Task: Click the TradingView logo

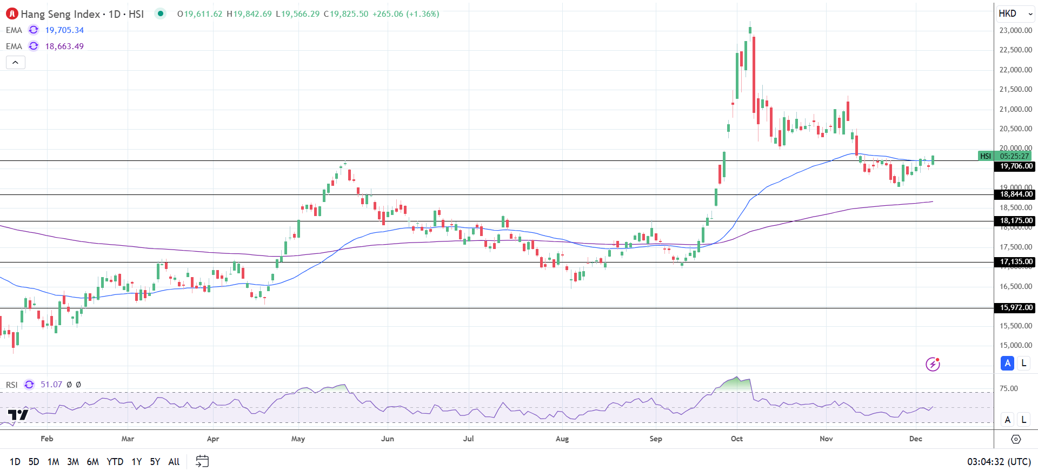Action: pos(18,415)
